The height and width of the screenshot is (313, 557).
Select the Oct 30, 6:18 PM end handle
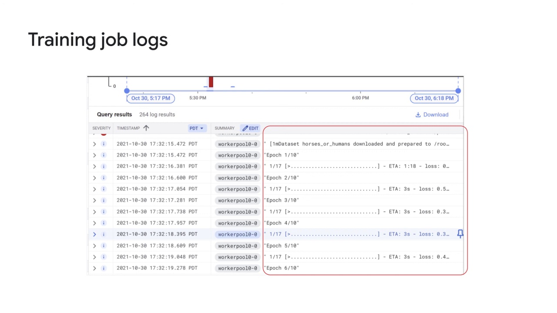[458, 91]
